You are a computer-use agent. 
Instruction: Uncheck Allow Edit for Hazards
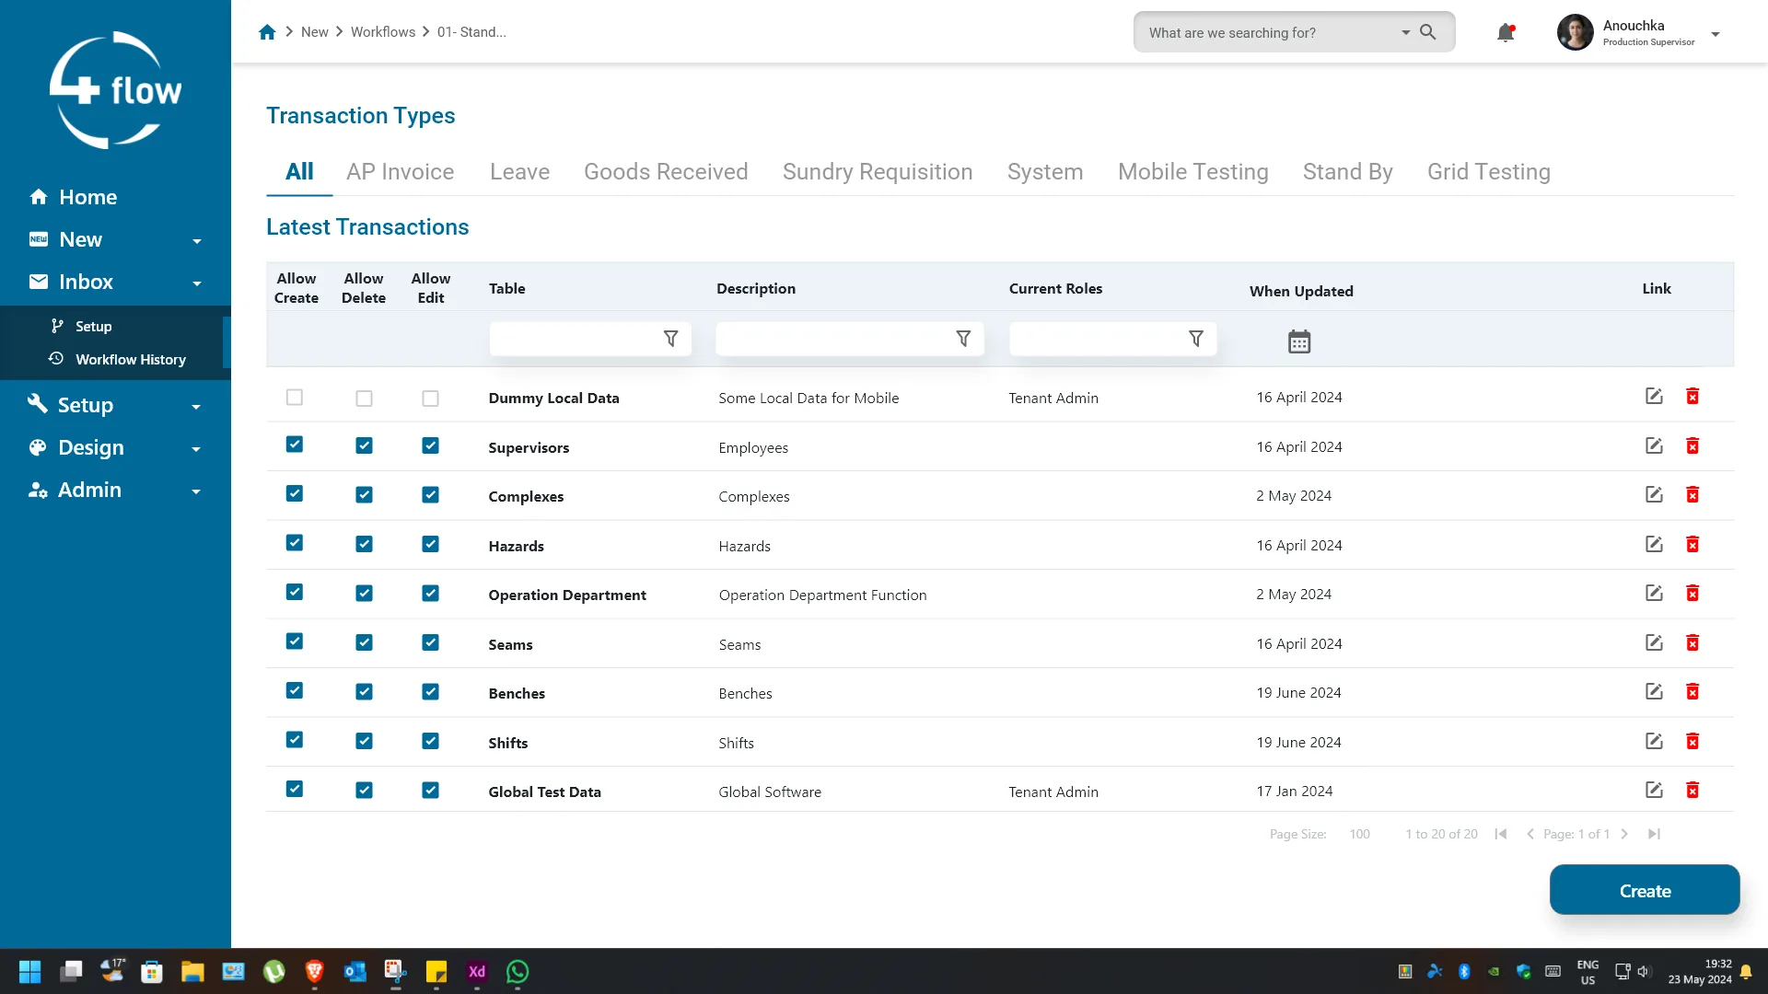(430, 544)
